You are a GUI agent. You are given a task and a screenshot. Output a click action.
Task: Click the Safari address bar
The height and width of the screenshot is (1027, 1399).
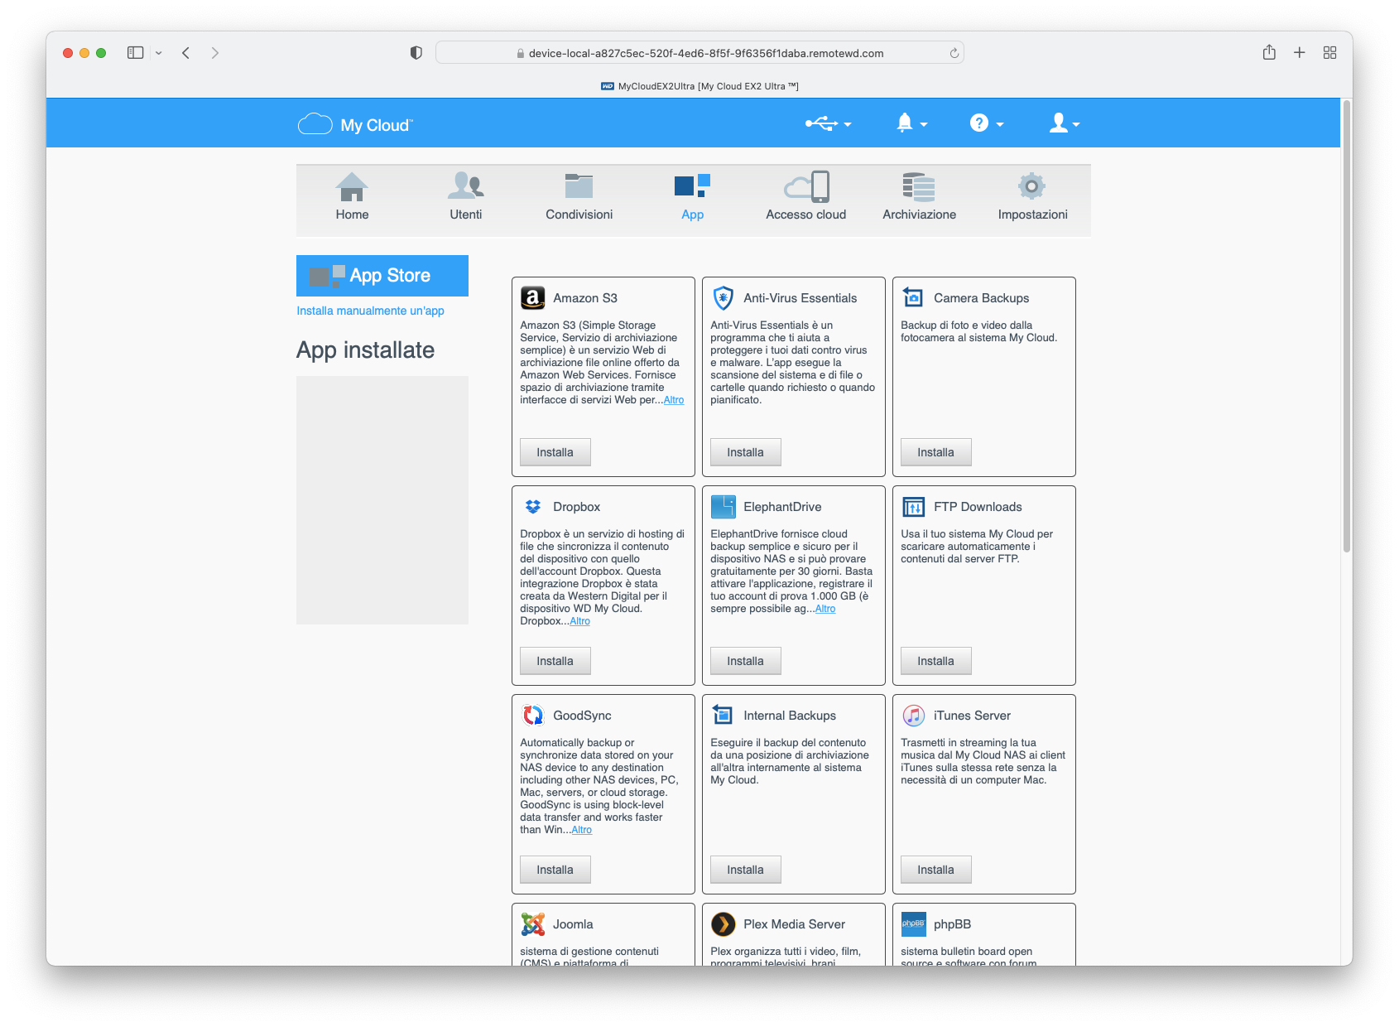[699, 53]
